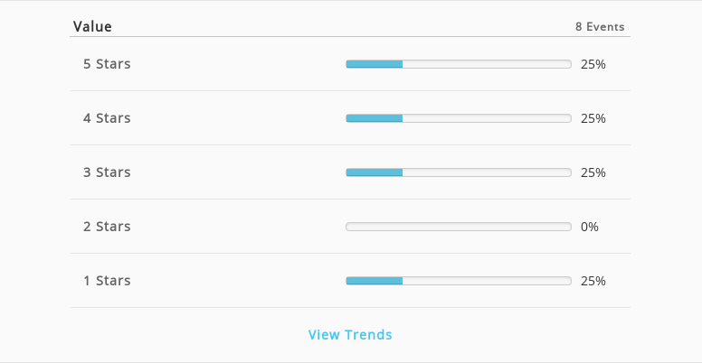This screenshot has width=702, height=363.
Task: Click the 25% value for 4 Stars
Action: coord(593,118)
